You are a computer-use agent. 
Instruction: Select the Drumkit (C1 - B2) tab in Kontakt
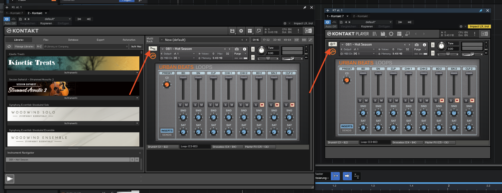coord(163,147)
